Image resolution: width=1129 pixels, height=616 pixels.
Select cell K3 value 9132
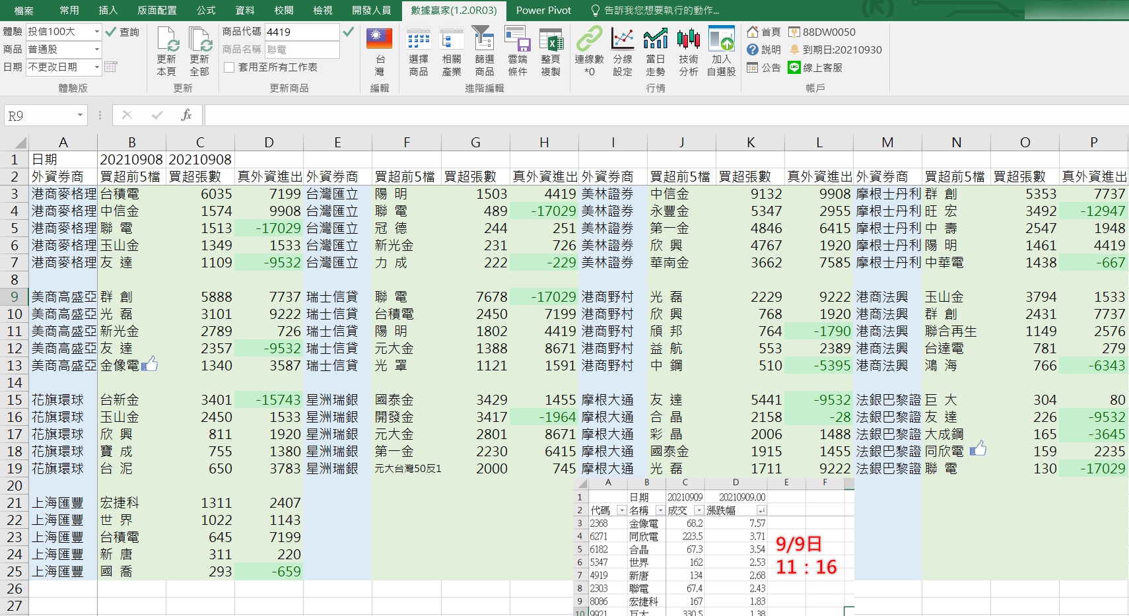[750, 193]
